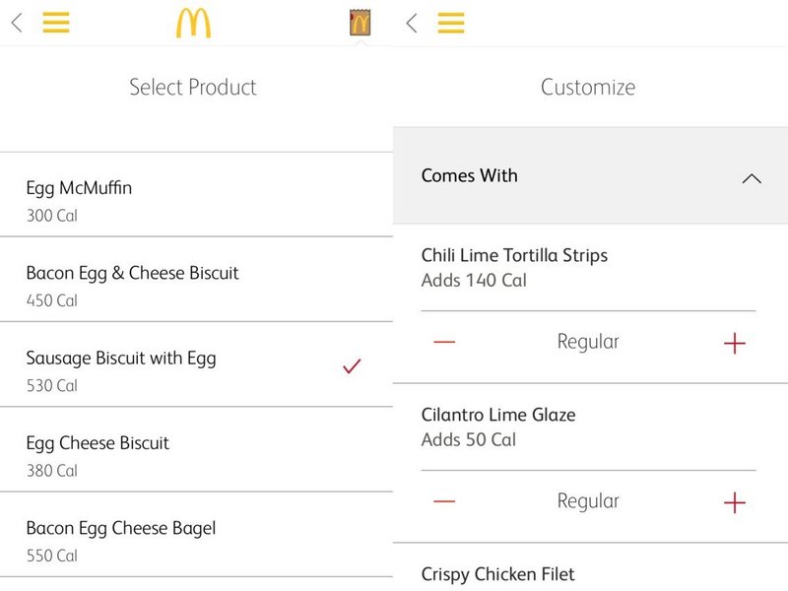Toggle the Sausage Biscuit with Egg checkmark
This screenshot has height=591, width=788.
(x=352, y=366)
